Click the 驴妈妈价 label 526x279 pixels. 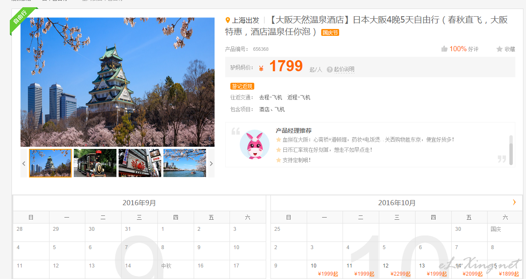point(242,67)
